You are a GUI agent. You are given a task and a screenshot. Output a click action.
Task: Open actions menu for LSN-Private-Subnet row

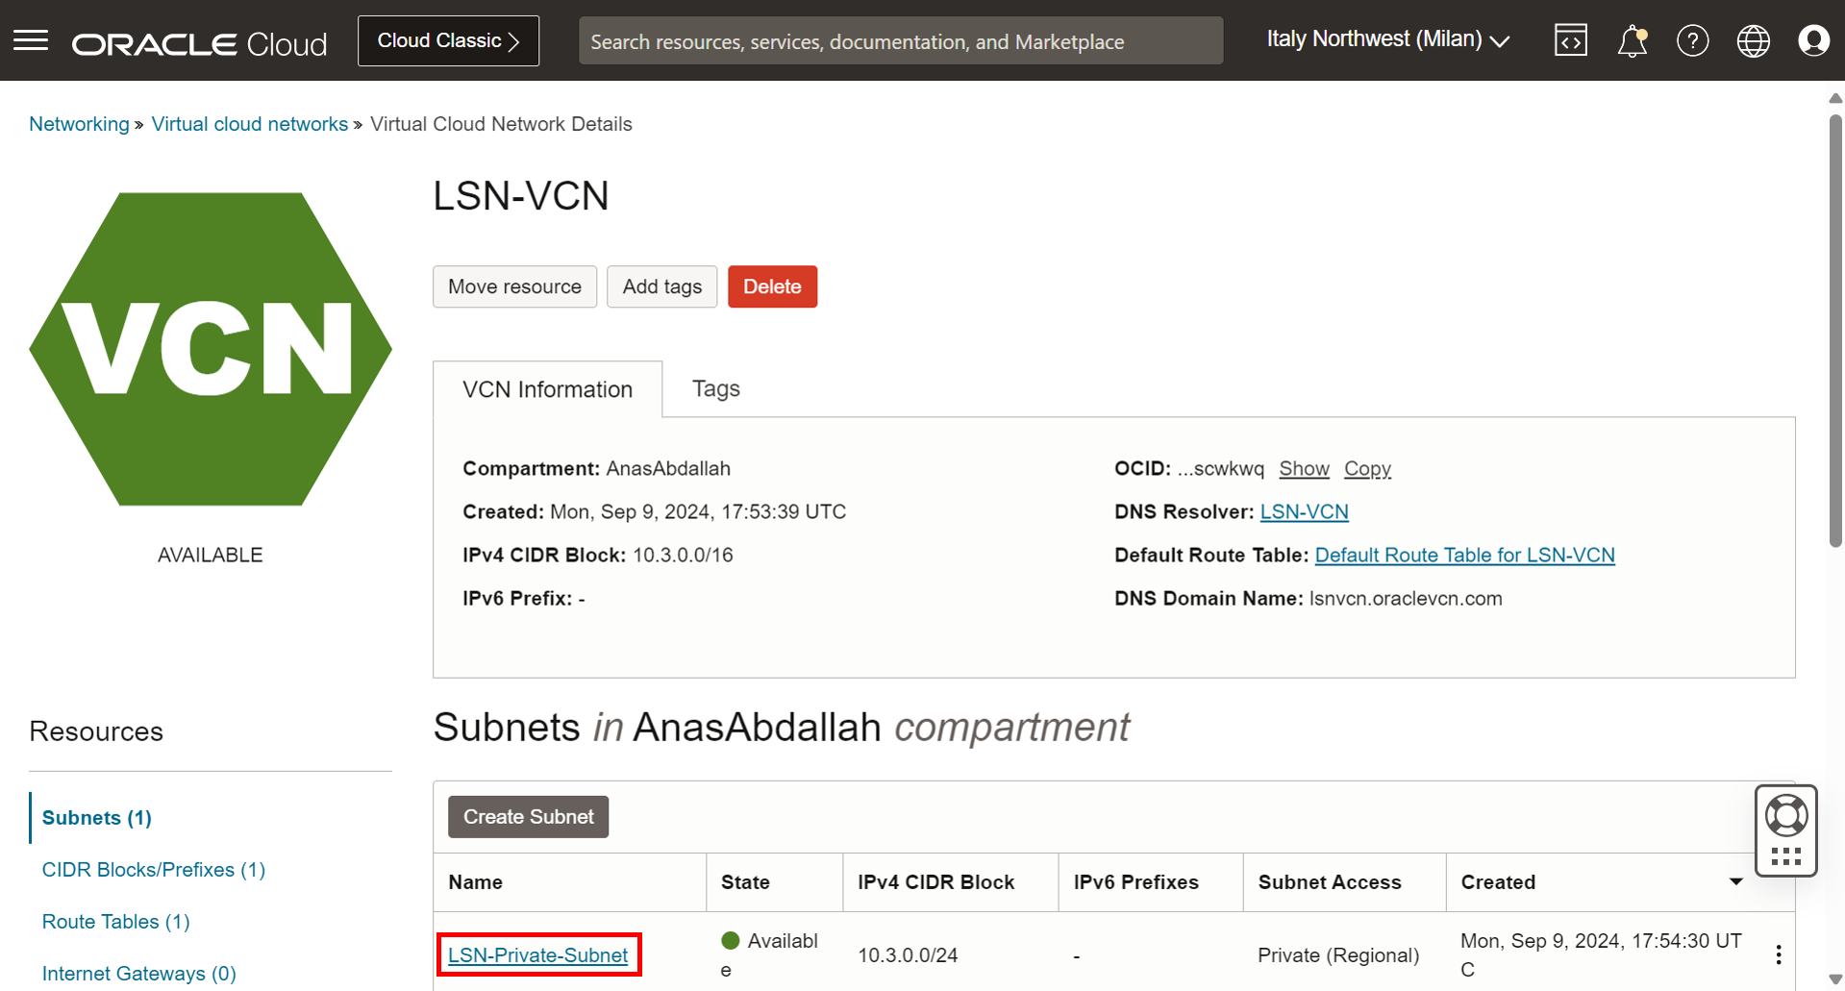click(1779, 954)
